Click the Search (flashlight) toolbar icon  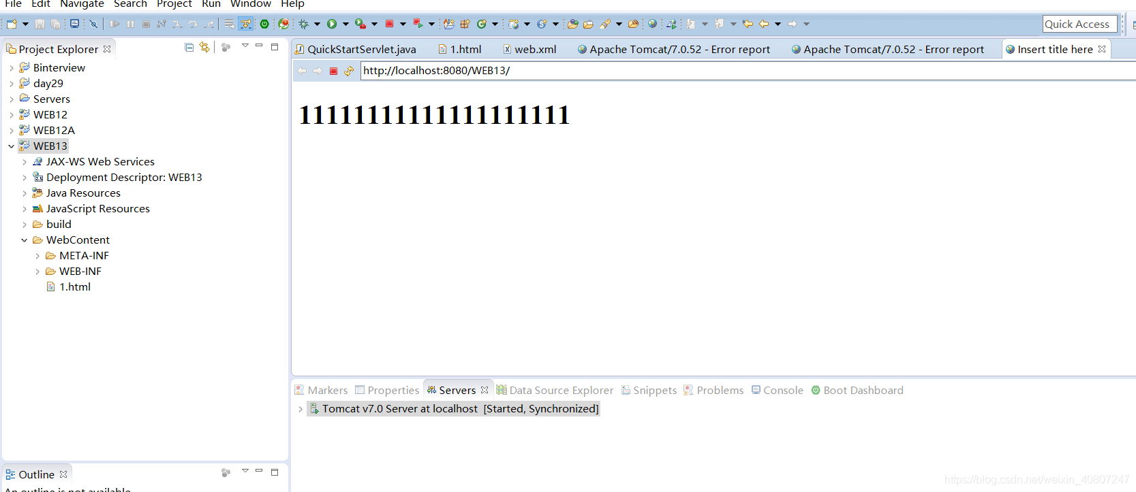tap(605, 24)
